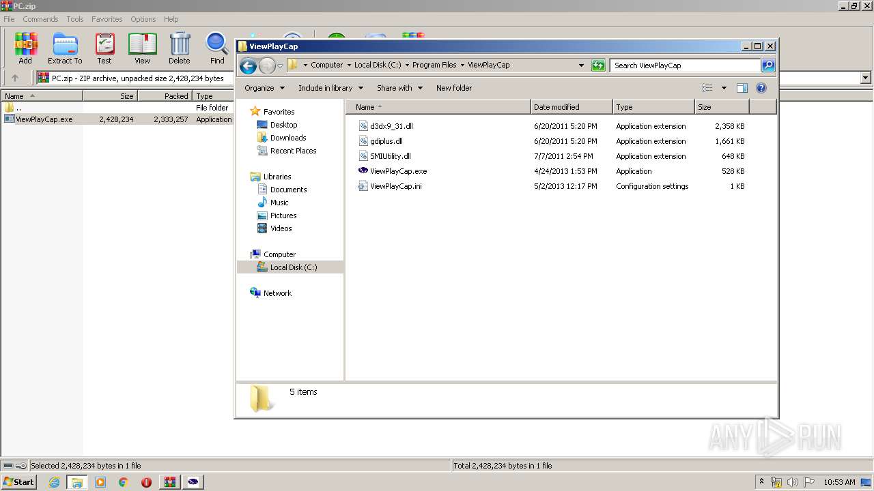The image size is (874, 491).
Task: Click the search magnifier in Explorer
Action: coord(768,65)
